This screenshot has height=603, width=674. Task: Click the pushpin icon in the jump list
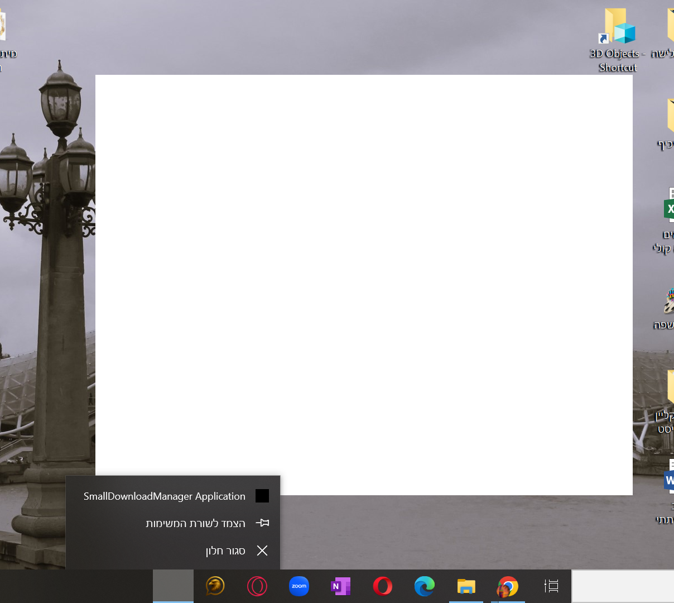(262, 523)
